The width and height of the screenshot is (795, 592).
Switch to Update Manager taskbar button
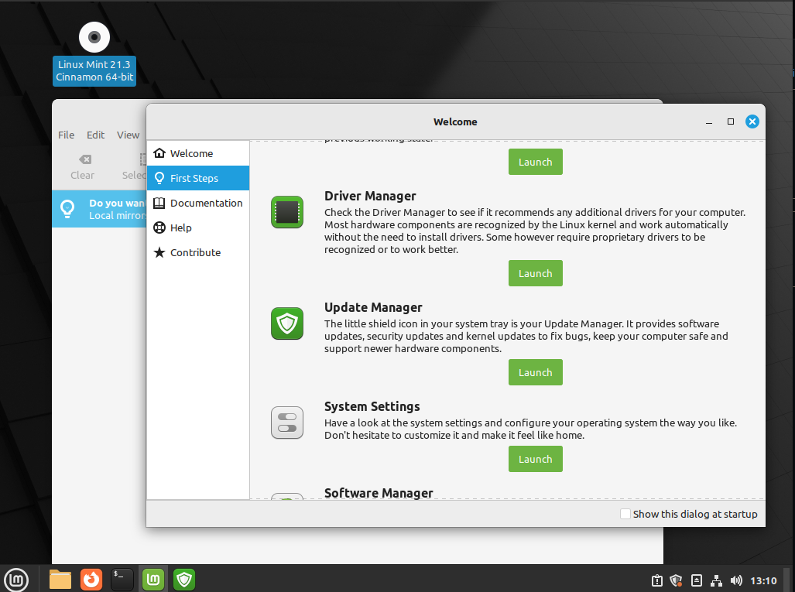(184, 579)
